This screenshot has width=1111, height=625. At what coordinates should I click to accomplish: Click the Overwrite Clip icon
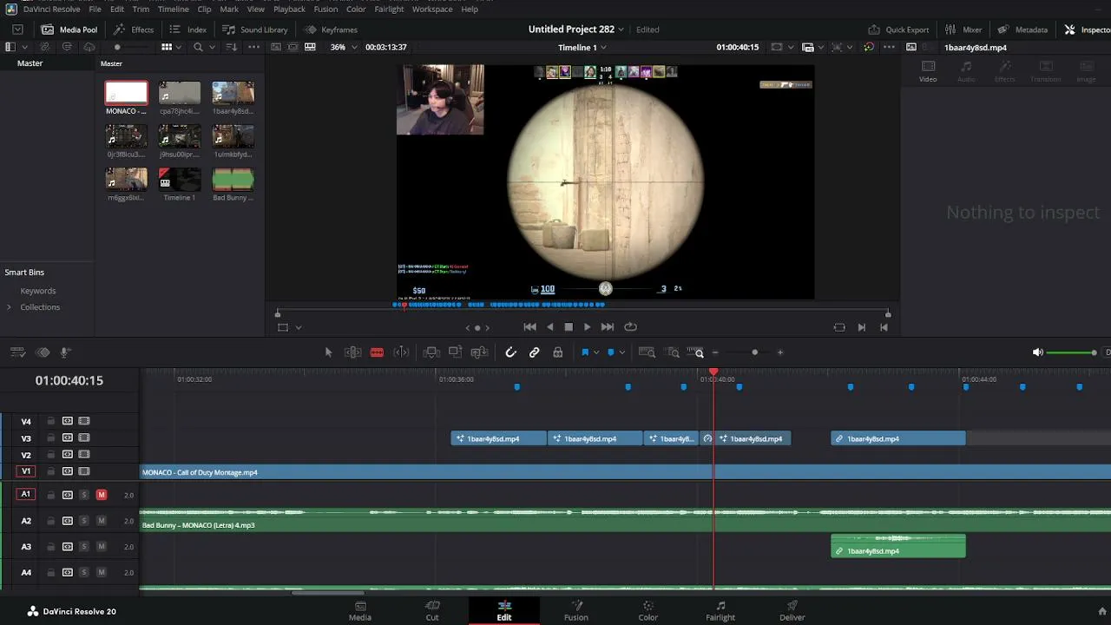tap(456, 352)
